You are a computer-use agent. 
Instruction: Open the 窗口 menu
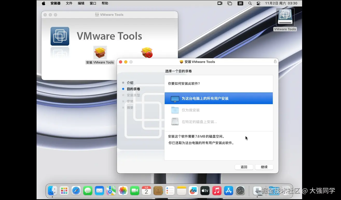[x=93, y=3]
